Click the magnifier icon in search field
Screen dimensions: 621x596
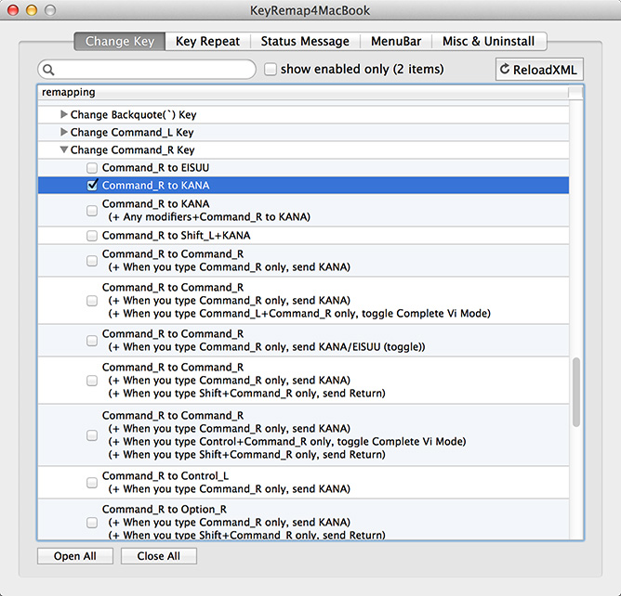(x=48, y=70)
